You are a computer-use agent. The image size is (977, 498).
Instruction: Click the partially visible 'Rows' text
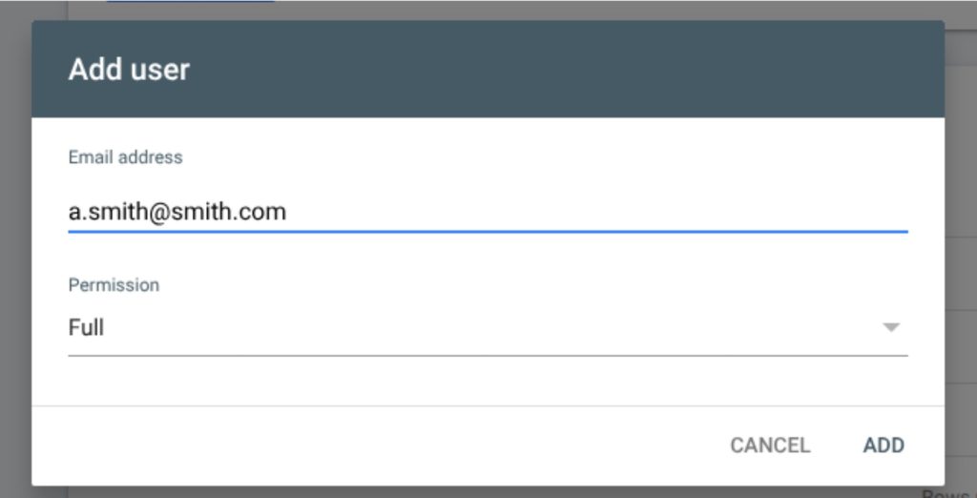click(949, 493)
